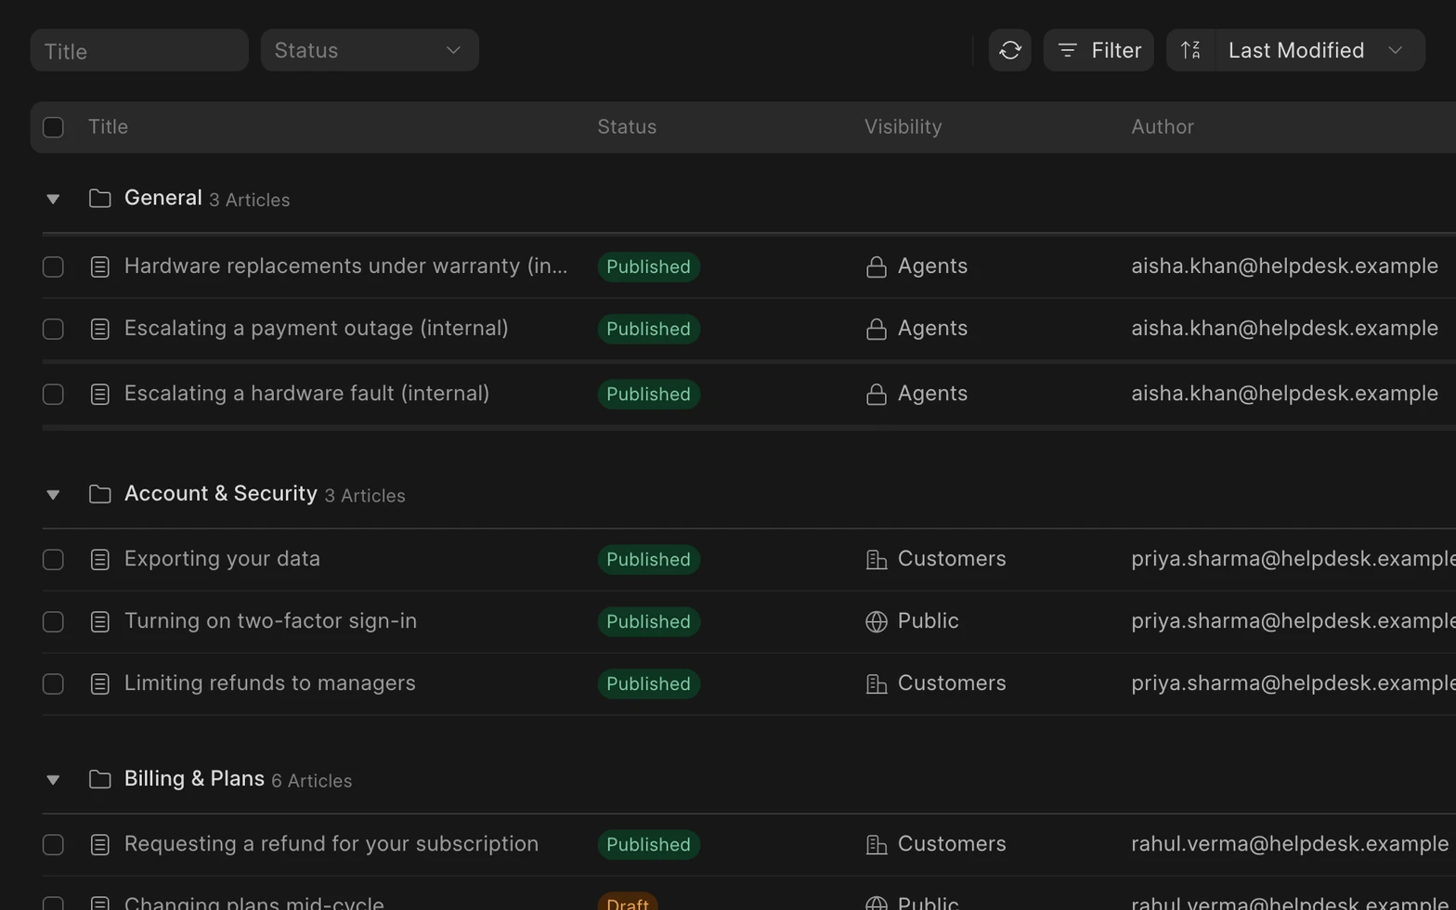Click document icon of Escalating a payment outage
Screen dimensions: 1456x910
[99, 330]
